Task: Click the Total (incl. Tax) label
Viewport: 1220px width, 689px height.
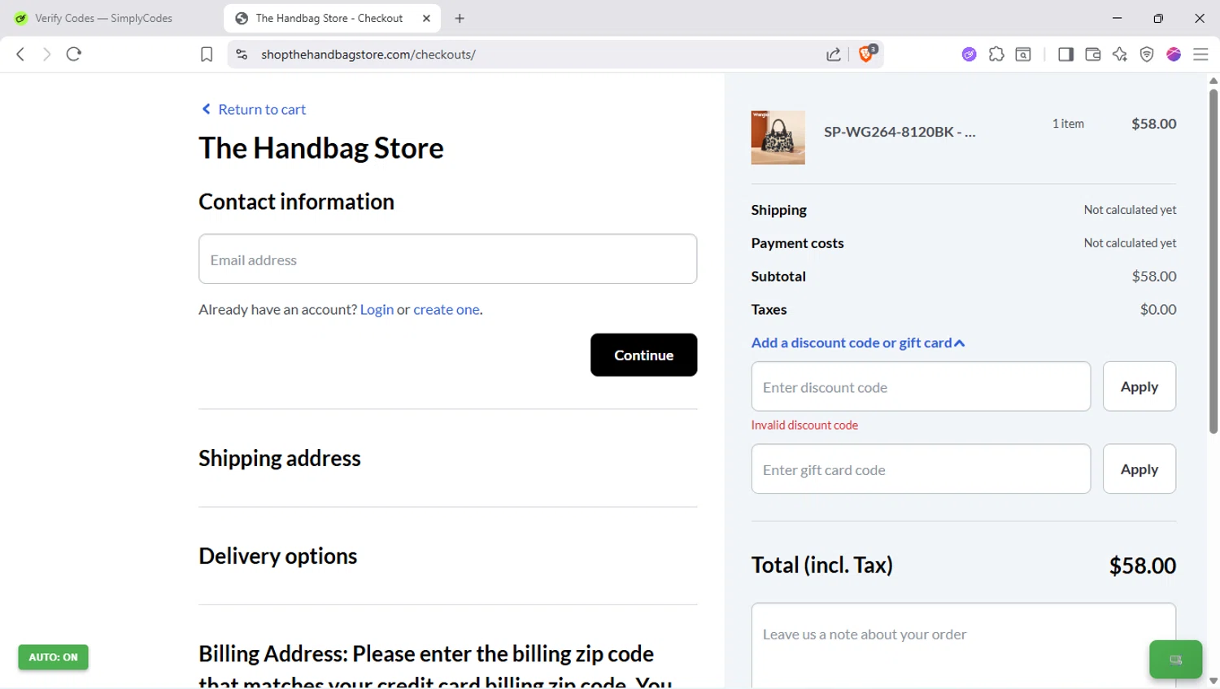Action: (x=822, y=565)
